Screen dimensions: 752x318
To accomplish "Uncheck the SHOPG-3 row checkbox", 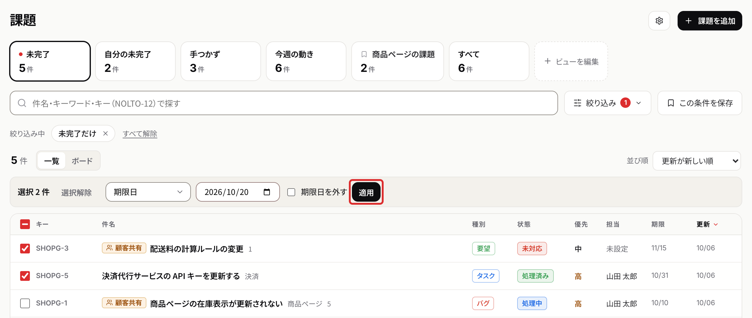I will click(25, 249).
